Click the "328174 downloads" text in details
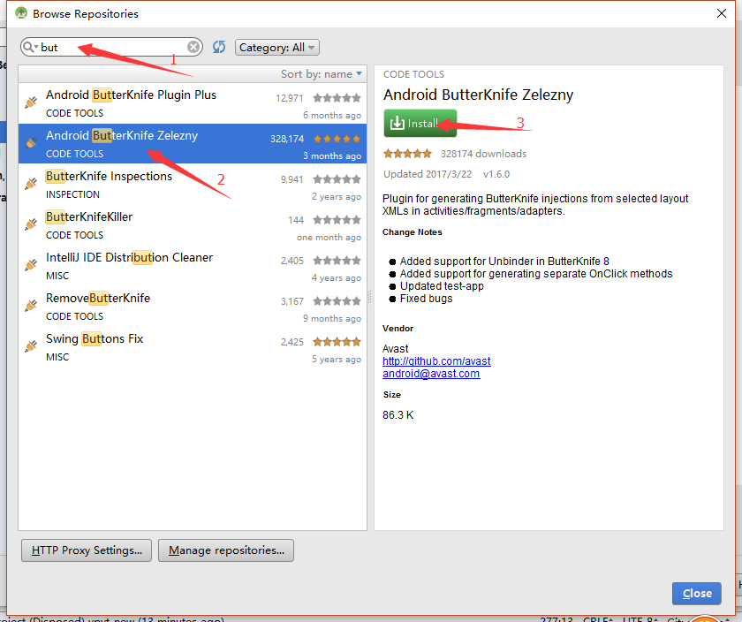742x622 pixels. coord(484,154)
